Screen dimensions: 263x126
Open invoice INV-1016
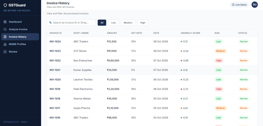pyautogui.click(x=55, y=118)
